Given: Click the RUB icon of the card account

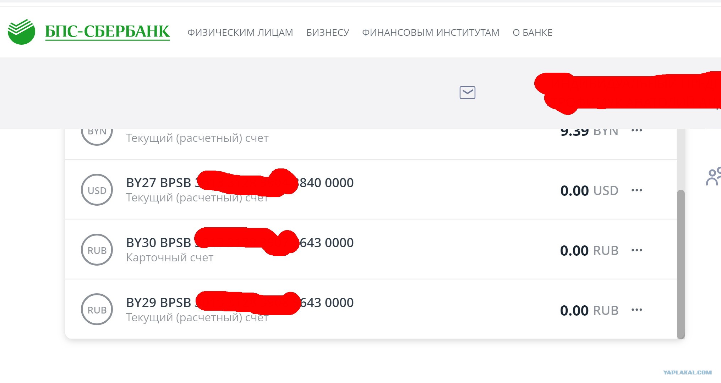Looking at the screenshot, I should click(x=97, y=250).
